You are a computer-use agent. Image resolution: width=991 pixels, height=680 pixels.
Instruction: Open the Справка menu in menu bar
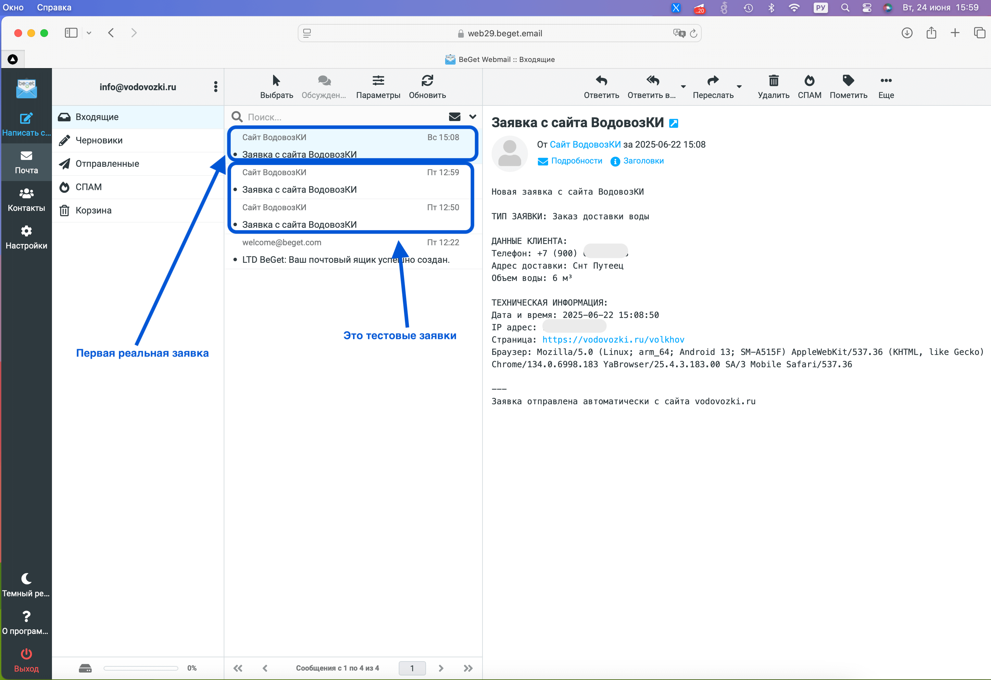(x=54, y=7)
